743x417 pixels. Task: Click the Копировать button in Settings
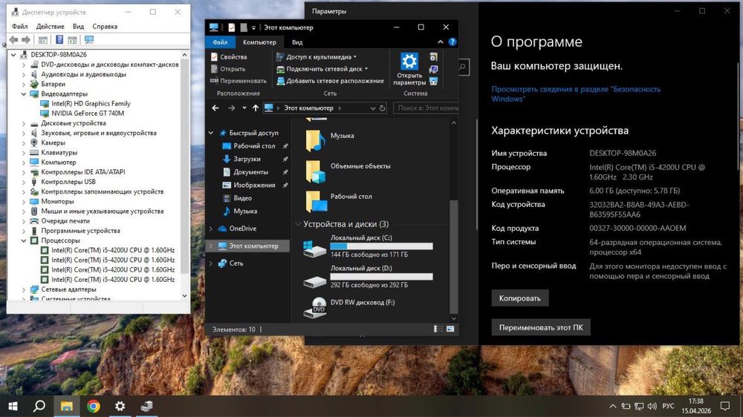[520, 298]
